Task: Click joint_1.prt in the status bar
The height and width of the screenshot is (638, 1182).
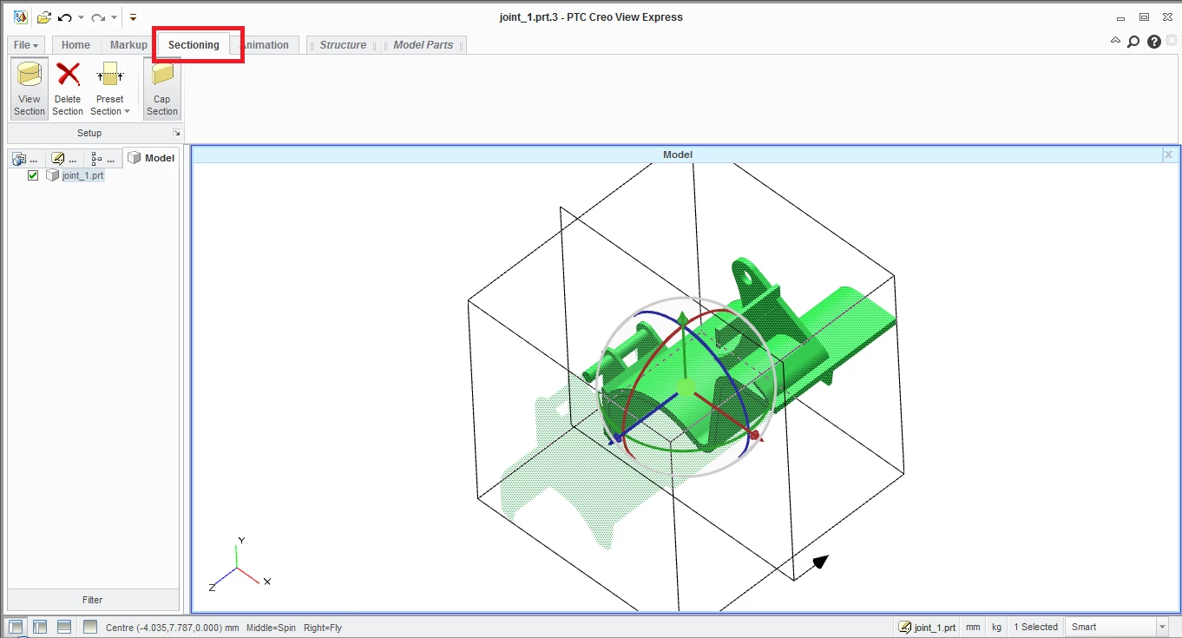Action: coord(927,627)
